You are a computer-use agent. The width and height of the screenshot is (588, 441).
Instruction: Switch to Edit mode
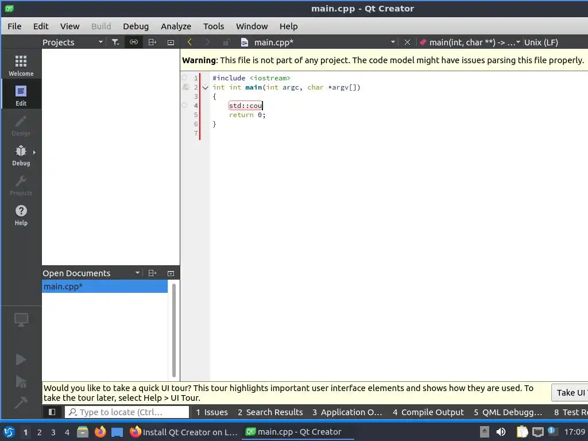click(x=21, y=95)
